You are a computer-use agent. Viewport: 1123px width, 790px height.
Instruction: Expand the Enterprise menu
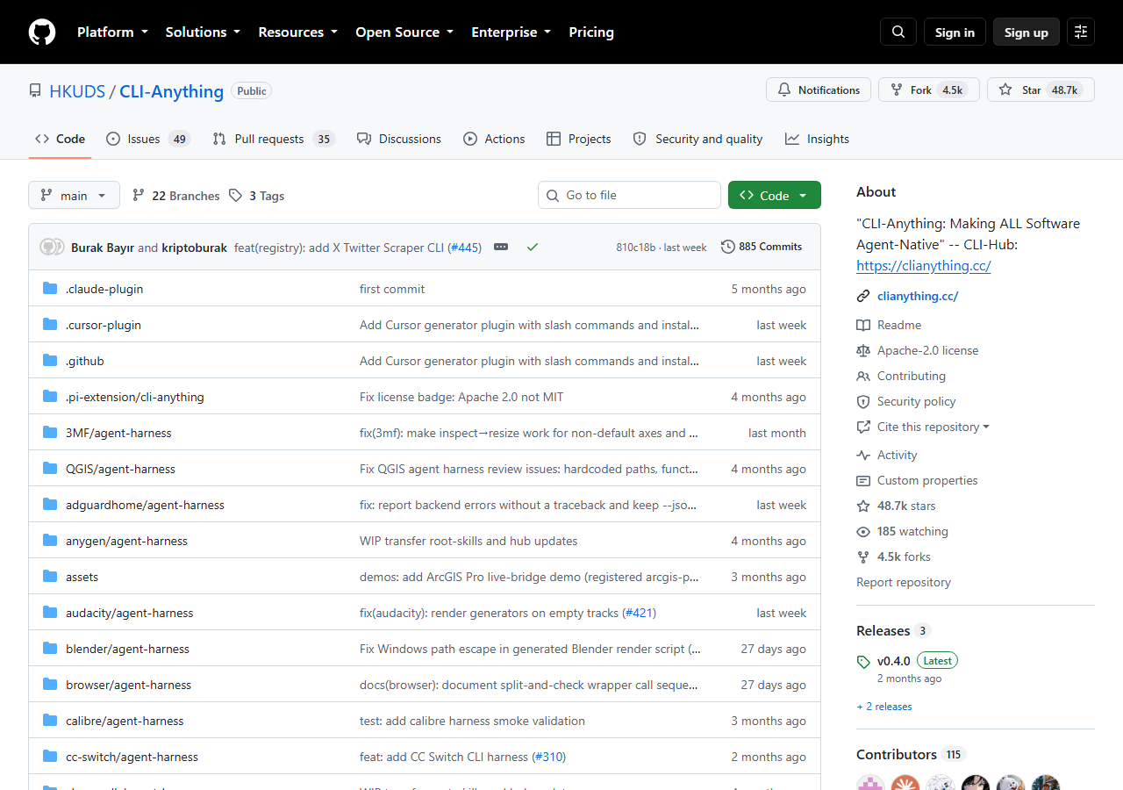pyautogui.click(x=511, y=32)
